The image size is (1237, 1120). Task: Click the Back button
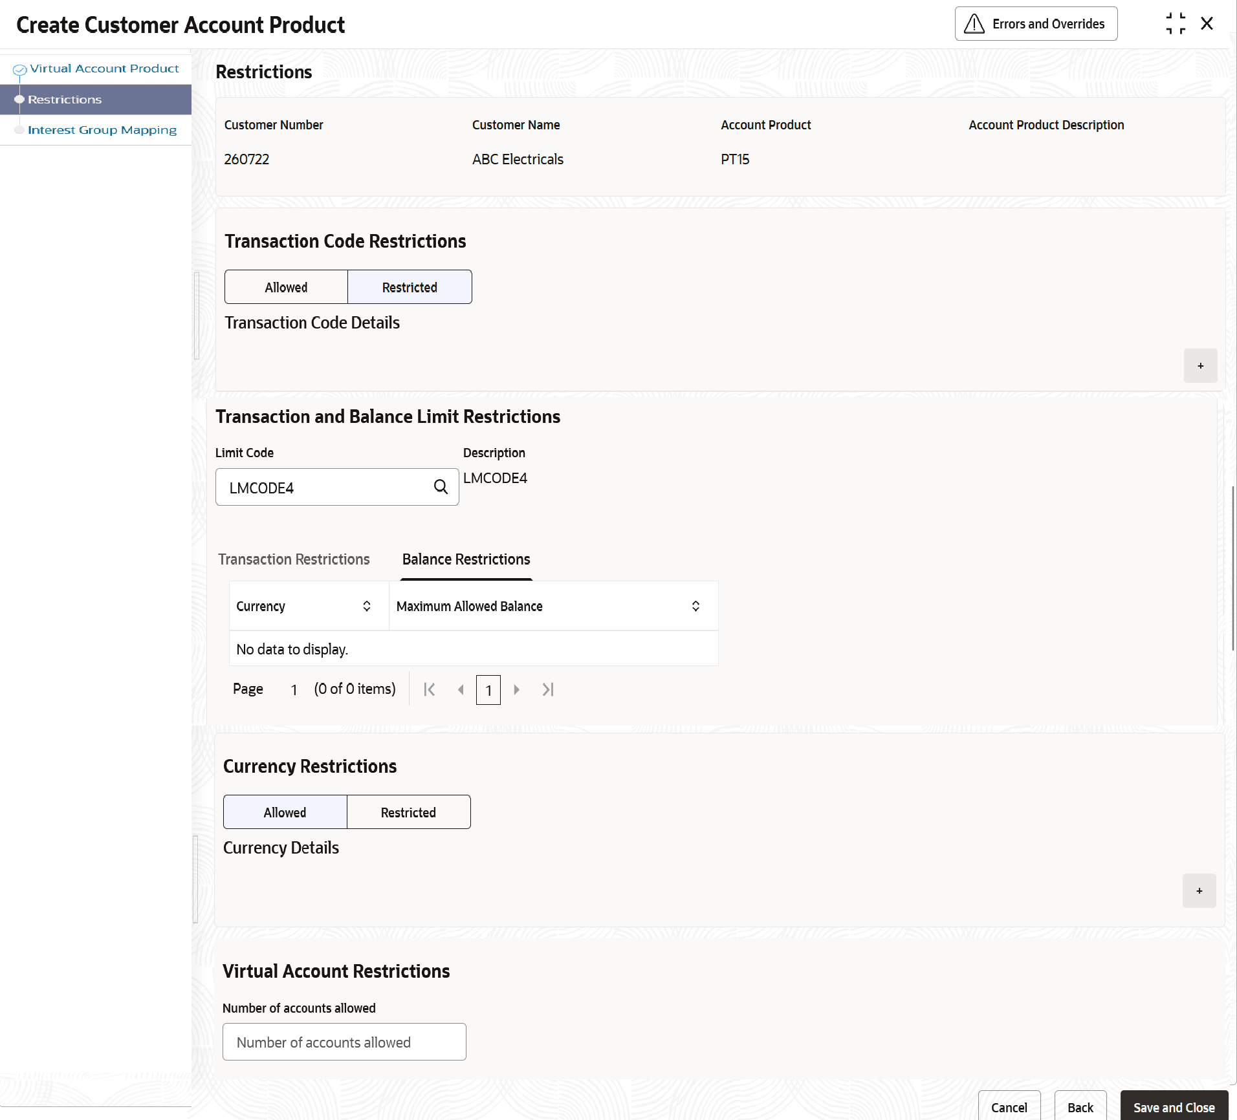(1080, 1107)
